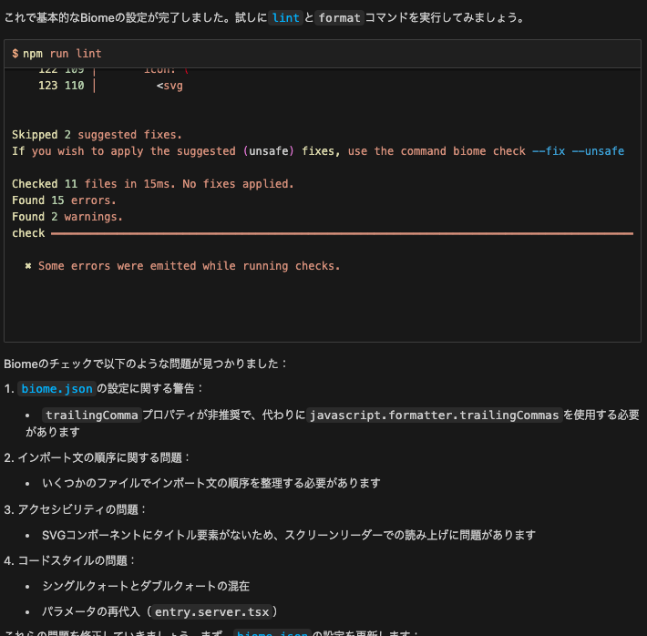Click the 'biome check' command text
The image size is (647, 636).
click(489, 151)
